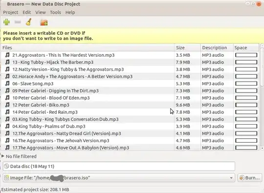
Task: Open the Help menu
Action: 70,12
